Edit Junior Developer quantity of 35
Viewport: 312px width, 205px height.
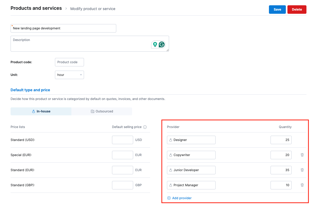(281, 170)
